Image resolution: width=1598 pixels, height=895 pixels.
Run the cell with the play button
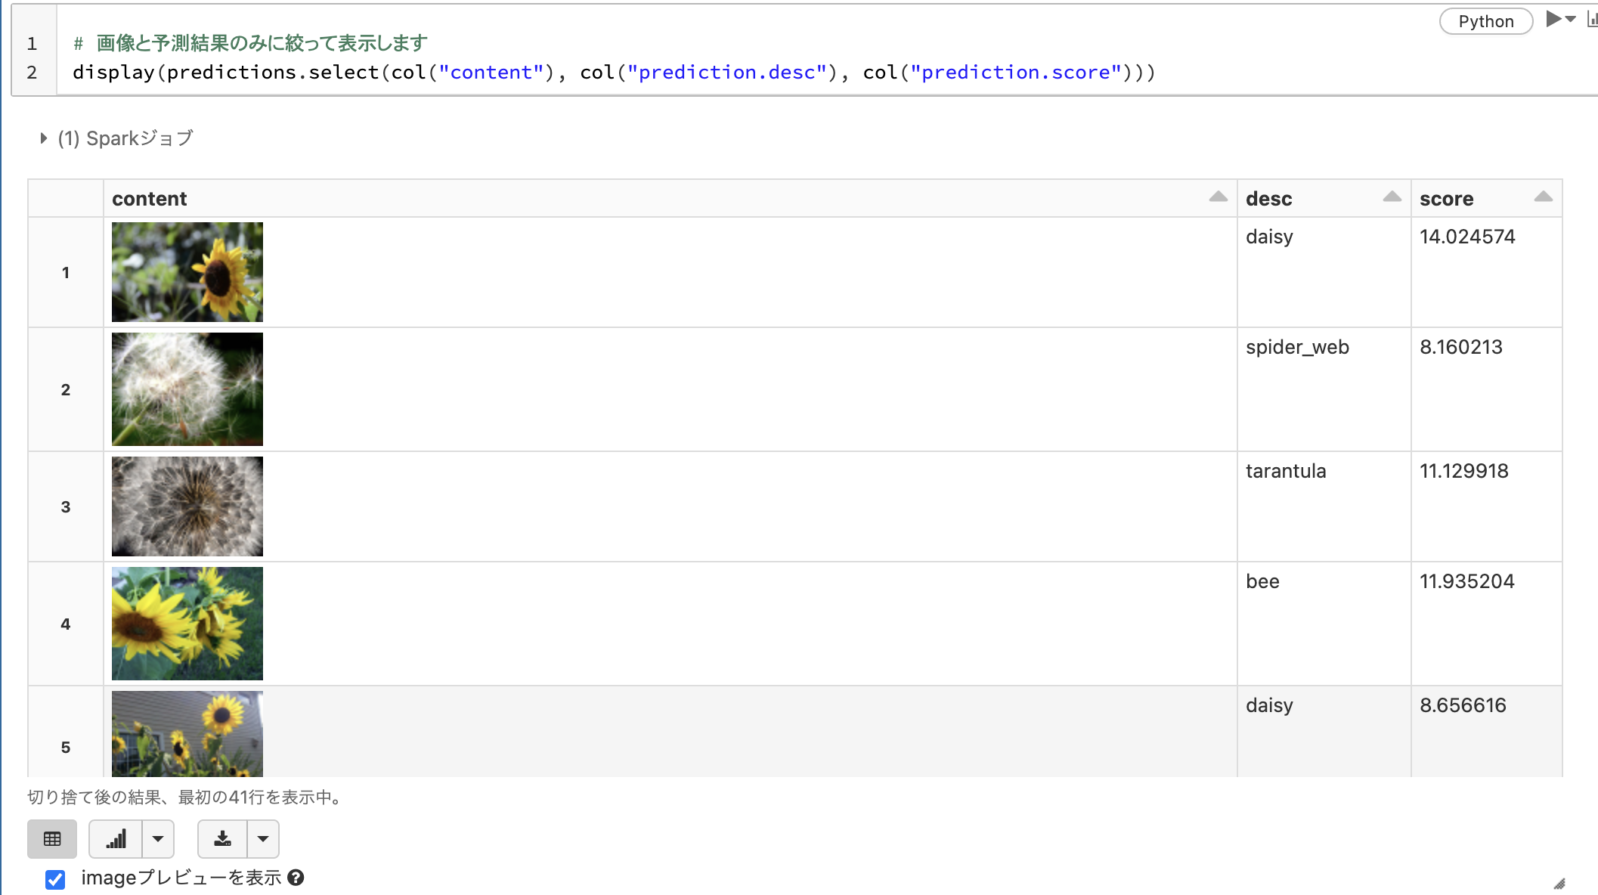[1548, 20]
